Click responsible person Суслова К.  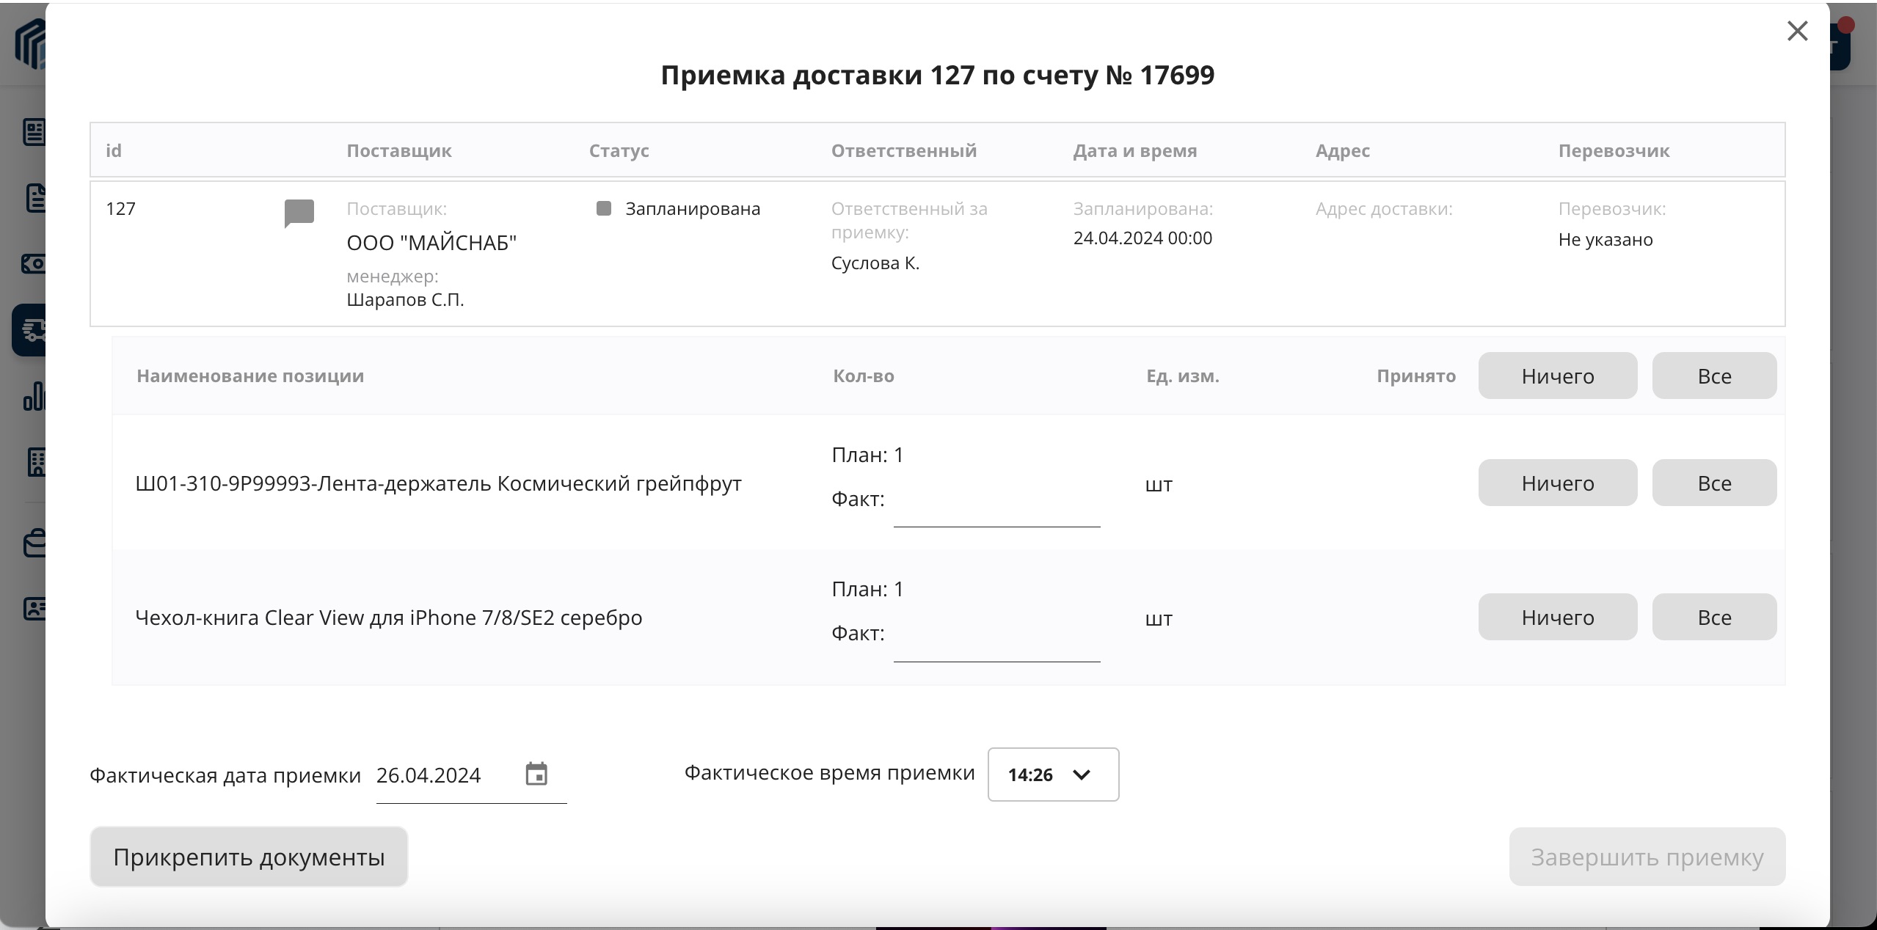(x=875, y=263)
